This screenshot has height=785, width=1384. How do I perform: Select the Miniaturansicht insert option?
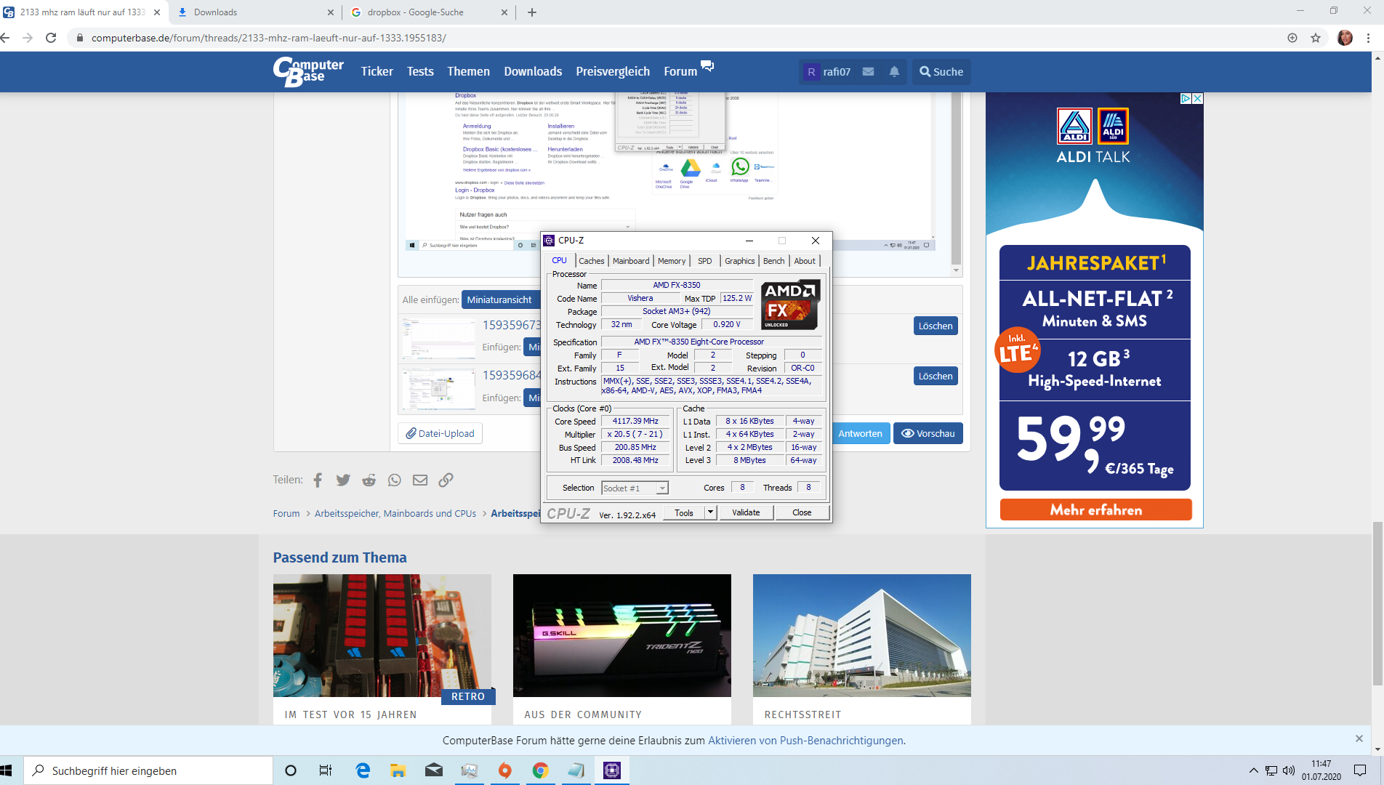499,299
